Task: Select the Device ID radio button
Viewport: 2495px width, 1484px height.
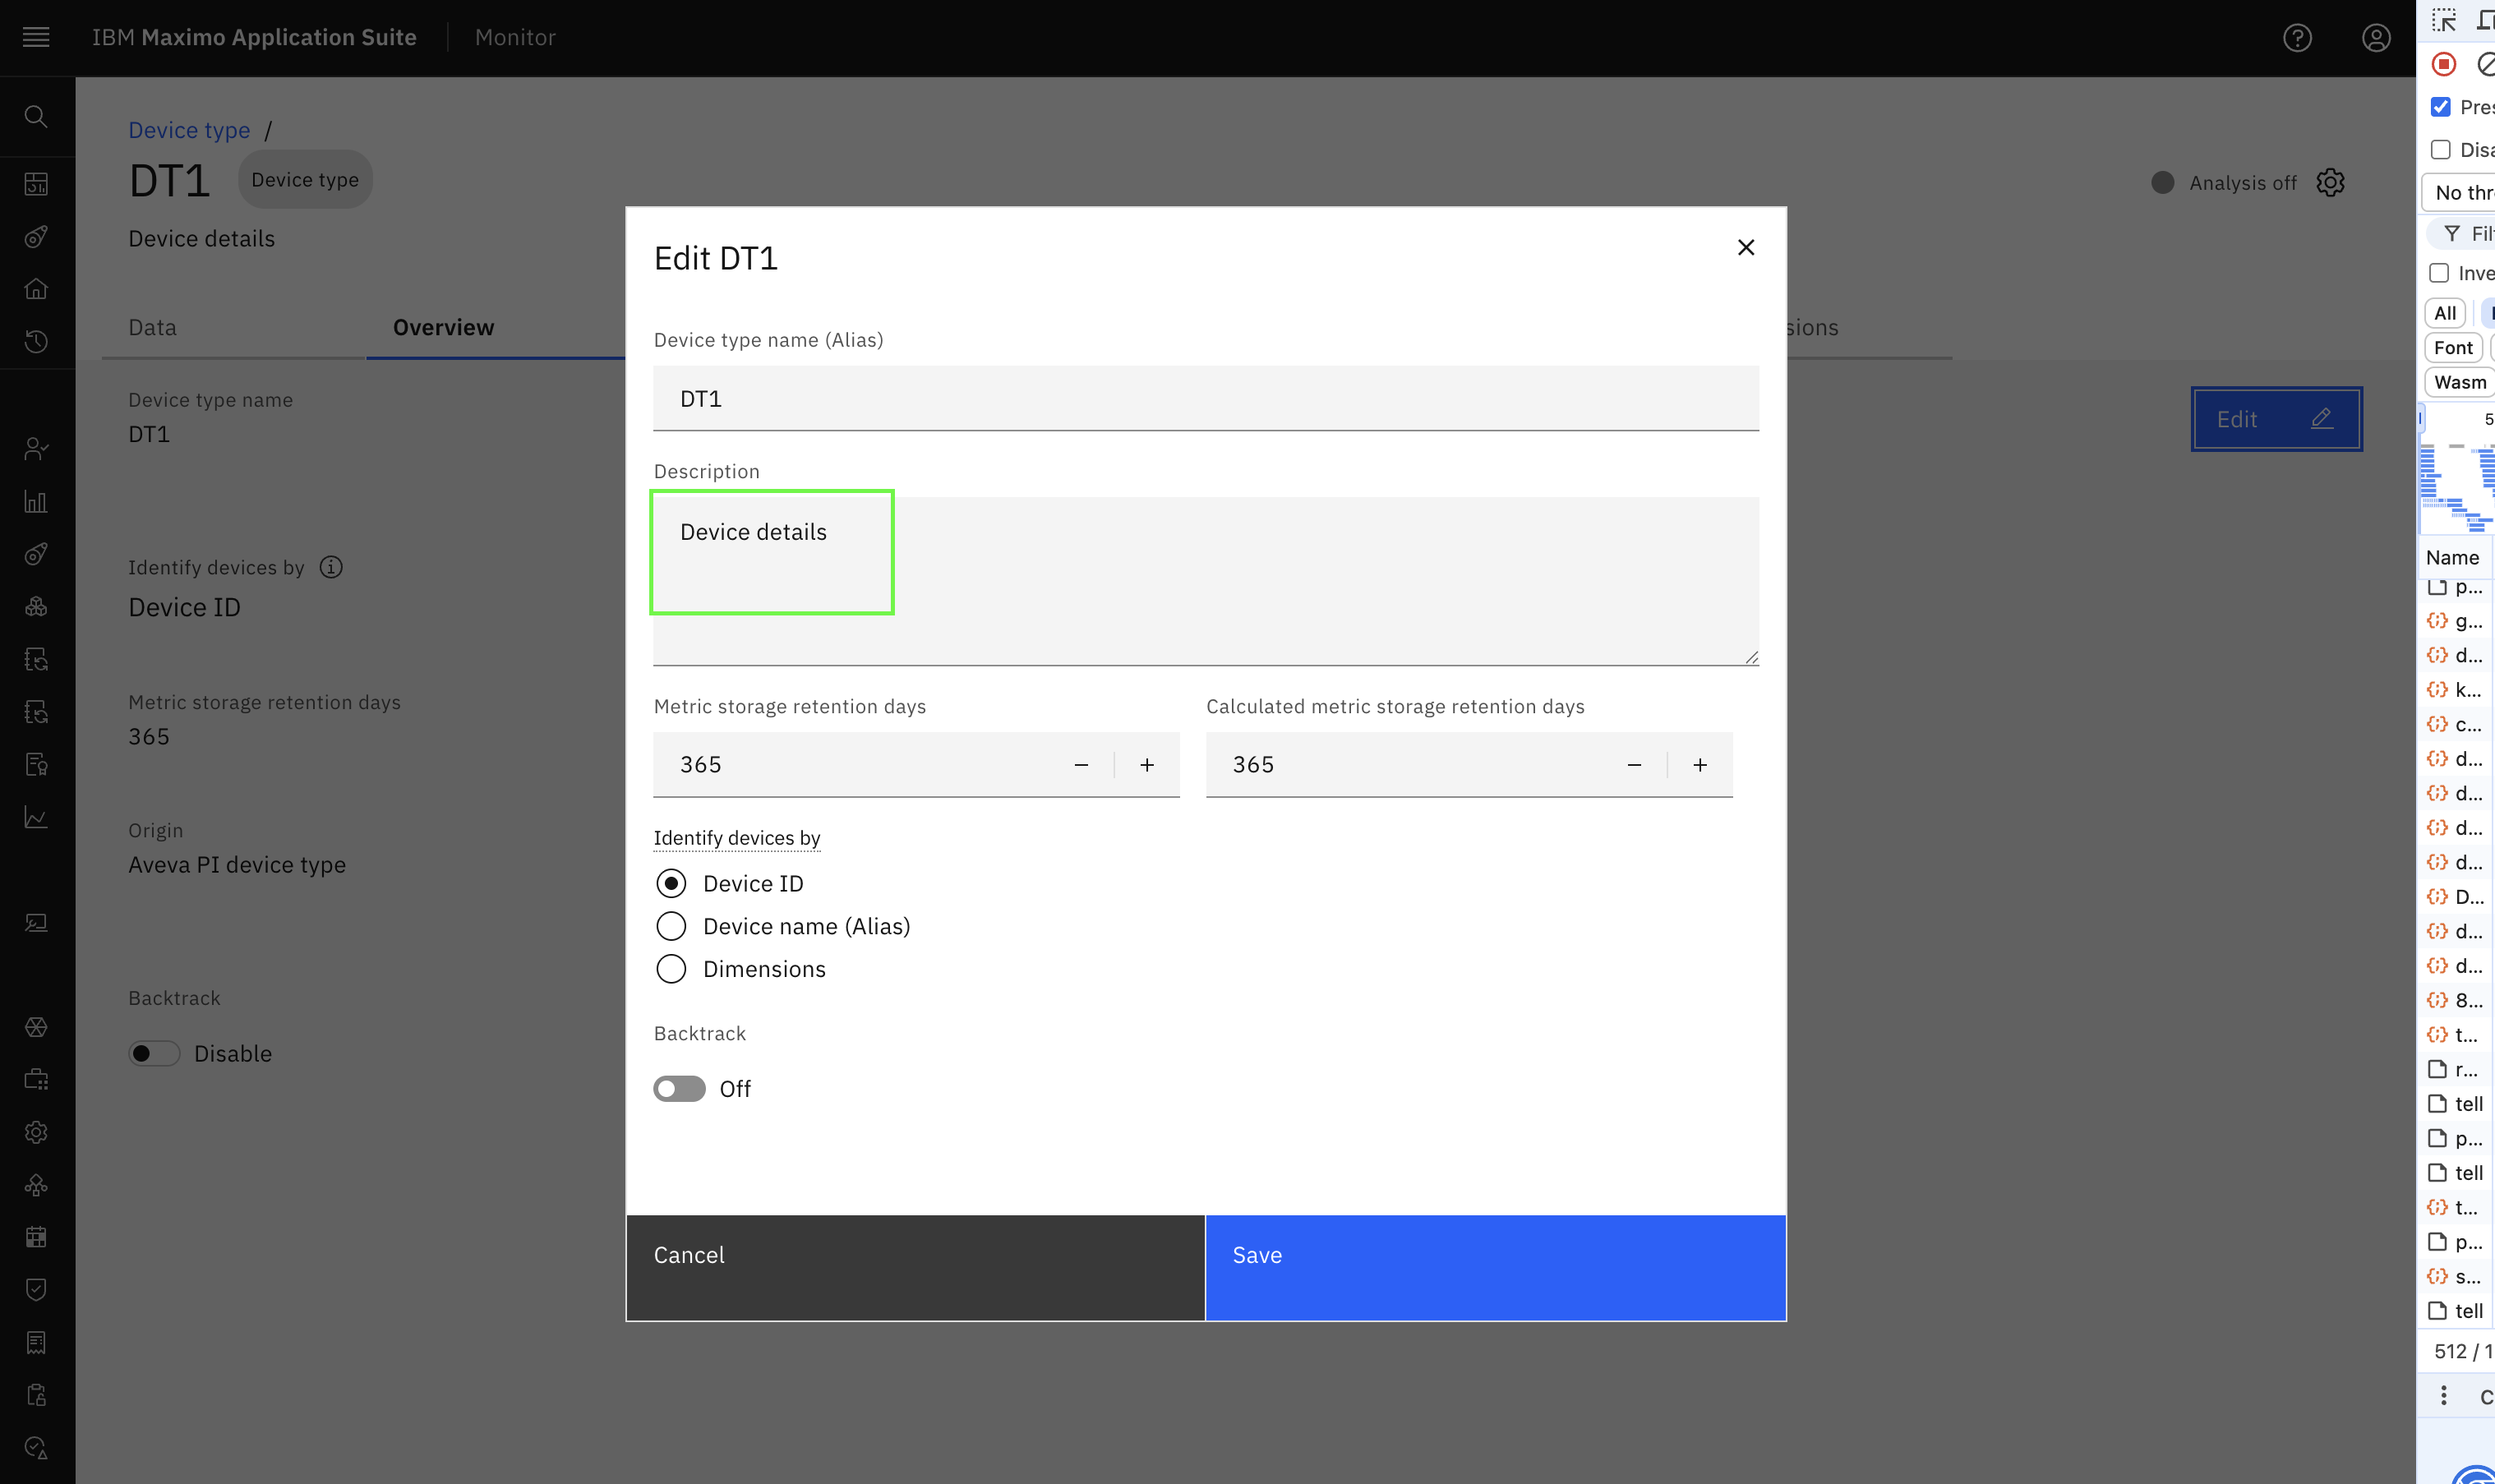Action: tap(671, 883)
